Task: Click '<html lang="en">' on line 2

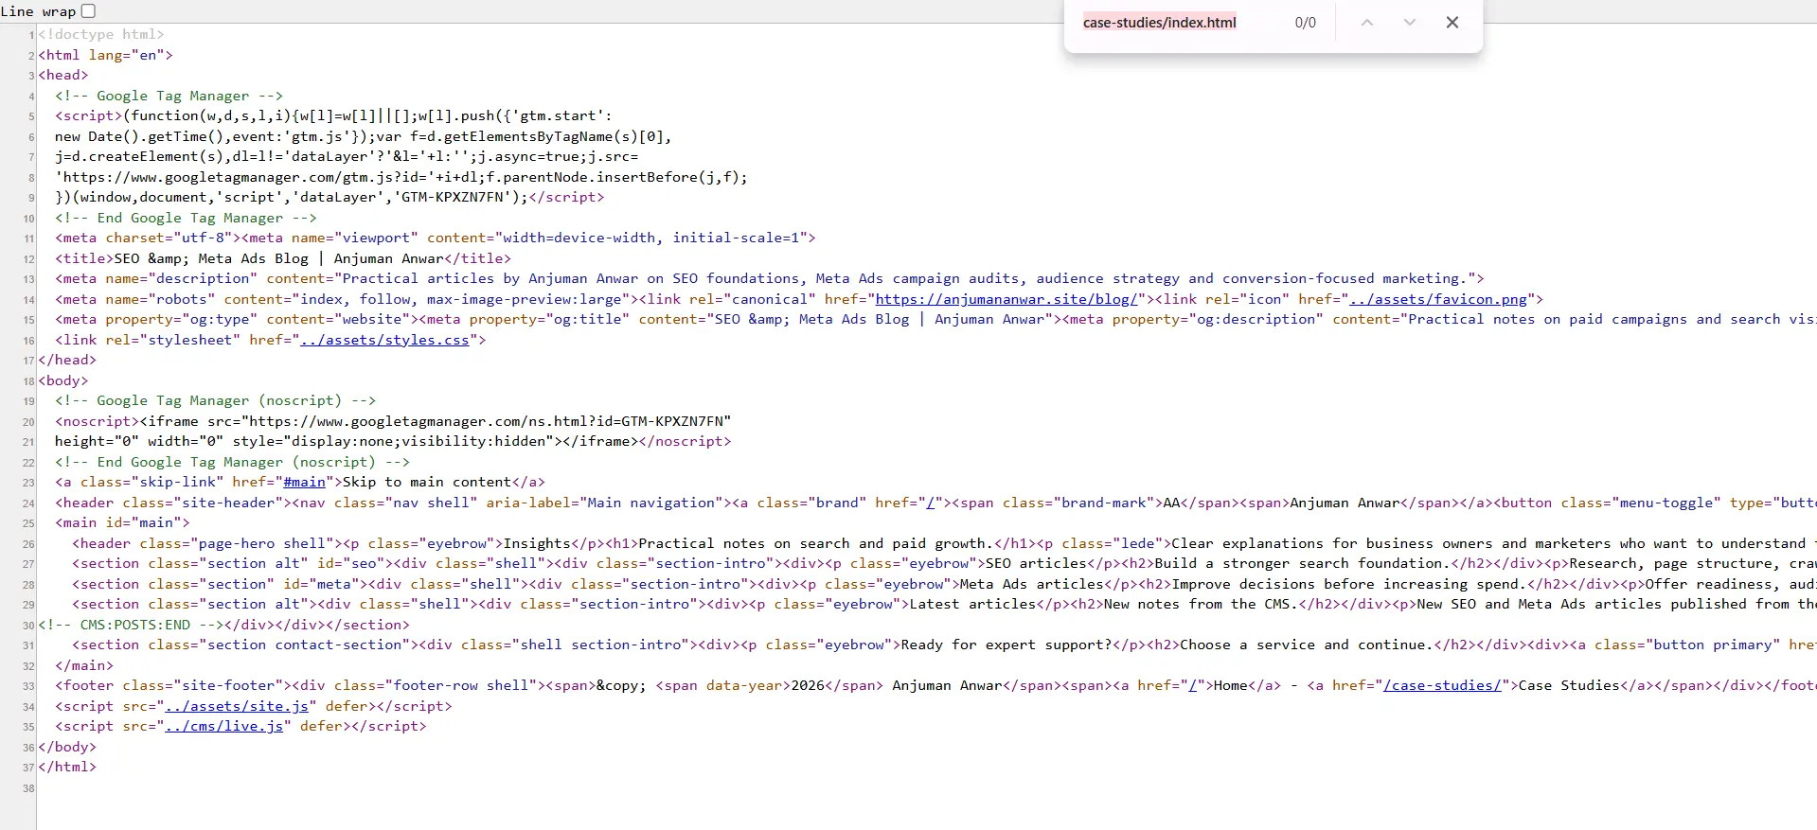Action: tap(105, 55)
